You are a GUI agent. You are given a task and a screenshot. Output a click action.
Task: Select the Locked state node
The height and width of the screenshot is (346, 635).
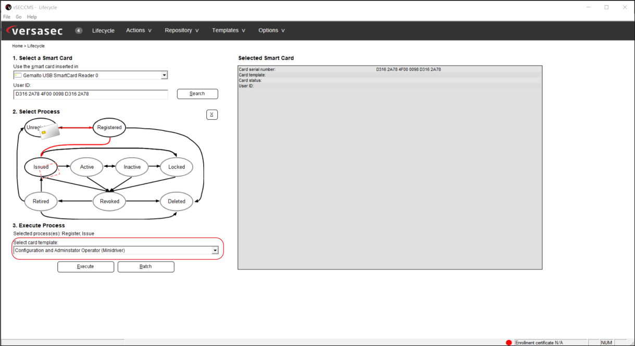[177, 167]
